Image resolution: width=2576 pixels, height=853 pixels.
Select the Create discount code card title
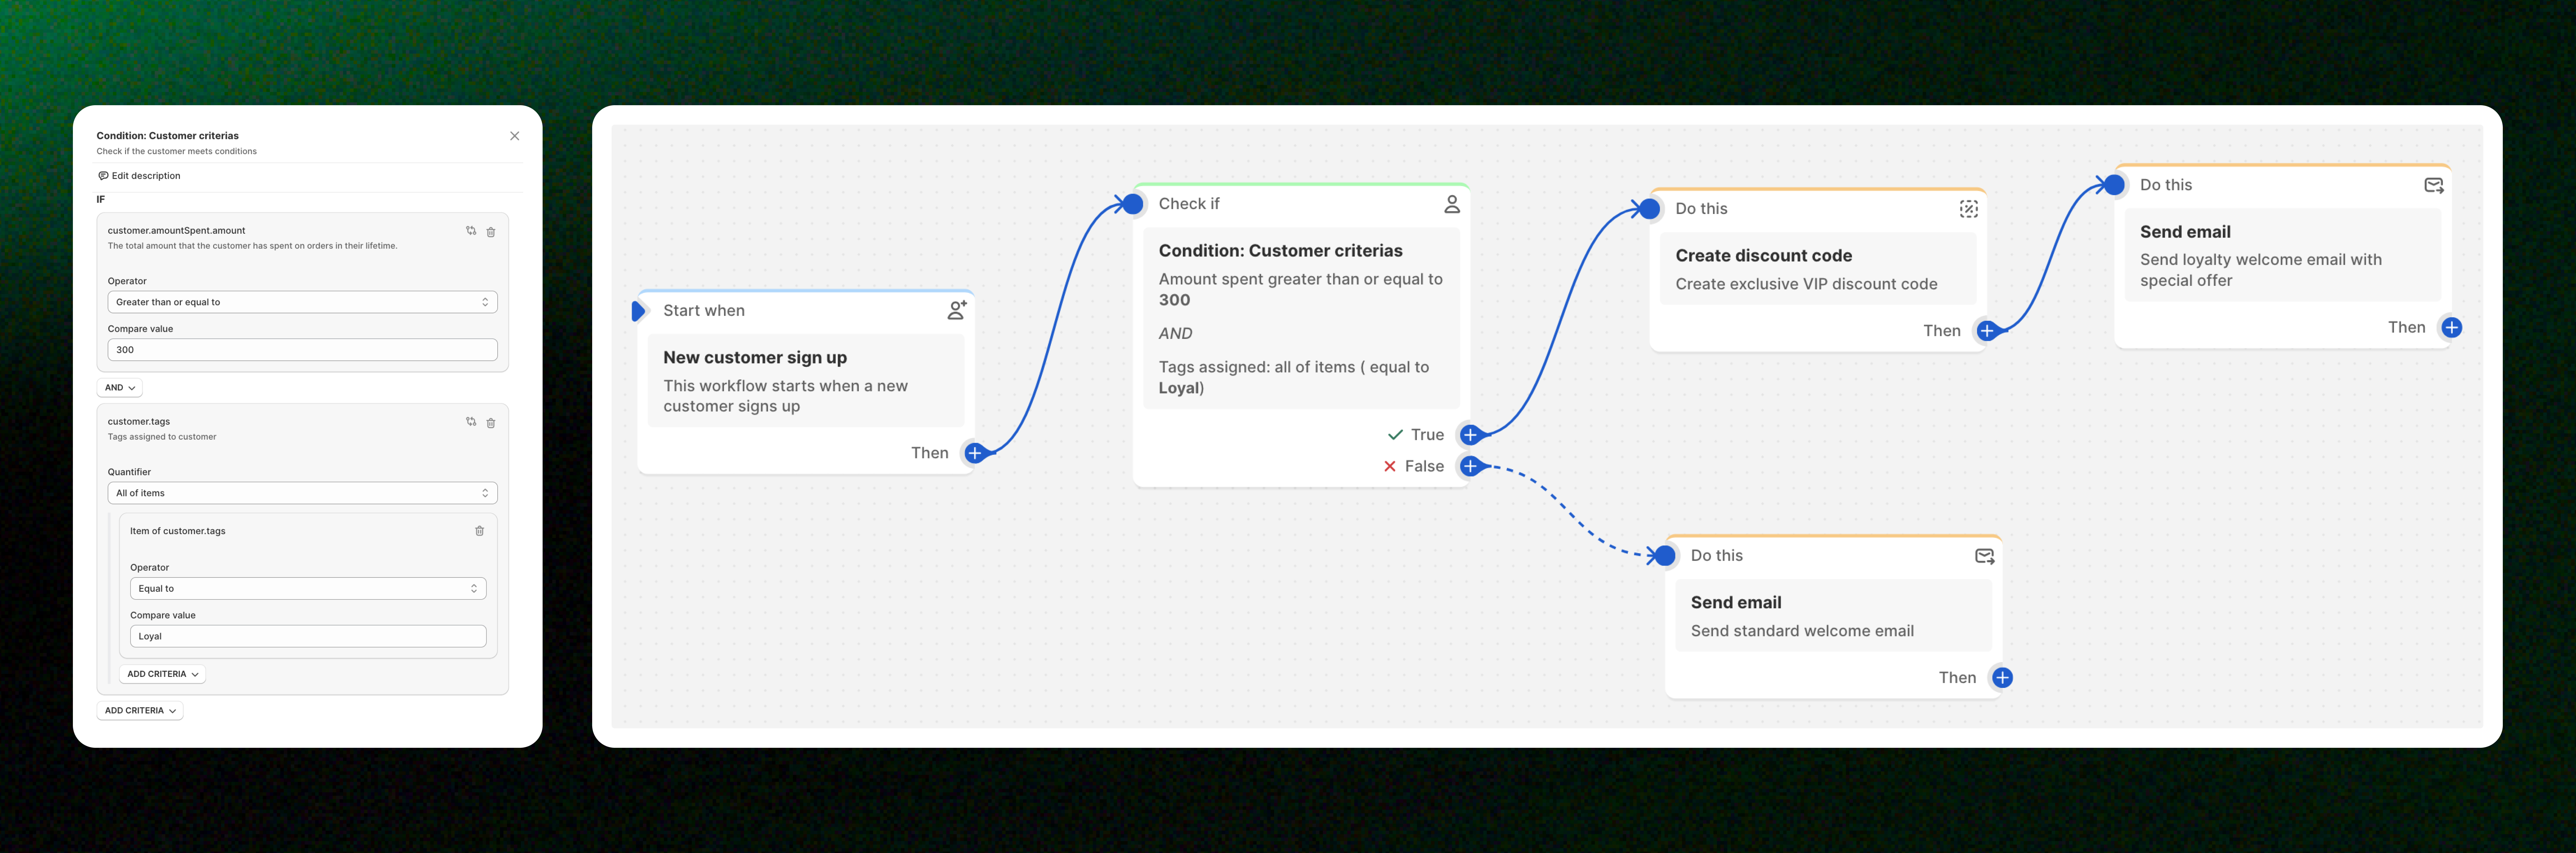click(x=1764, y=256)
